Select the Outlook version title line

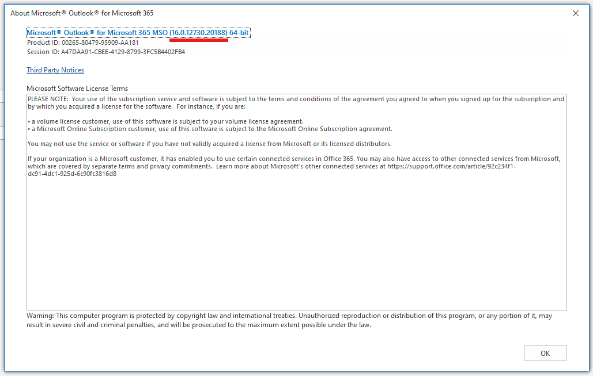[138, 33]
